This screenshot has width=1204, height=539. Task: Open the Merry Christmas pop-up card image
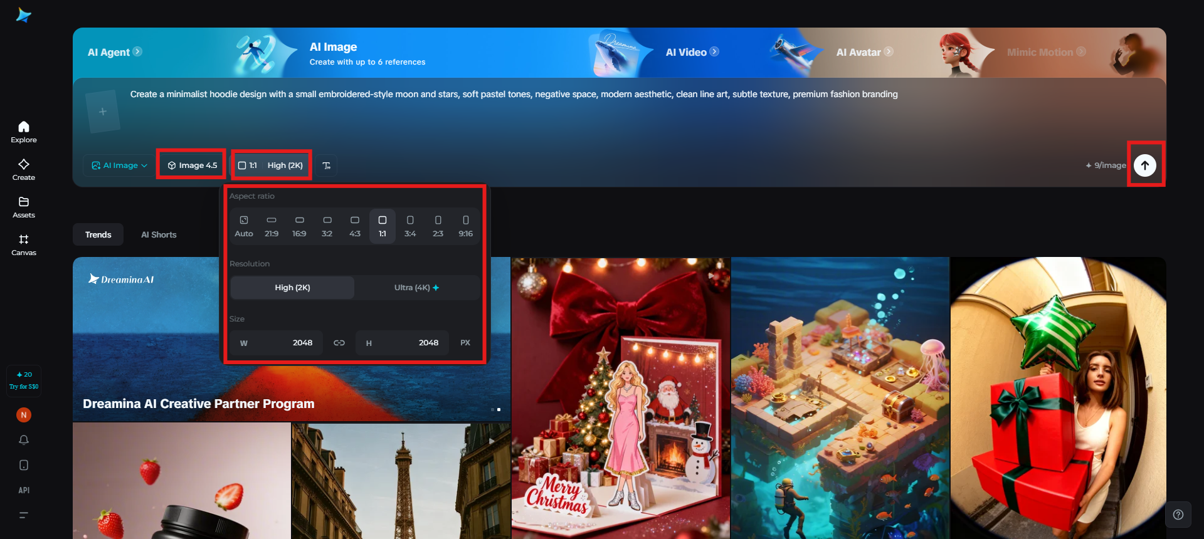point(621,398)
